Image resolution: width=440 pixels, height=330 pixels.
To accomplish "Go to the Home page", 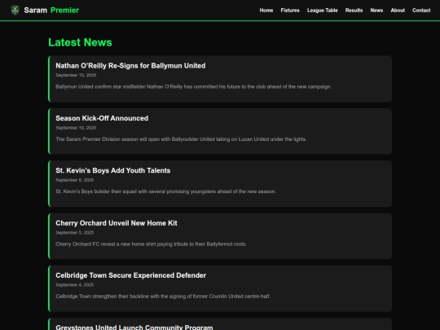I will [266, 11].
